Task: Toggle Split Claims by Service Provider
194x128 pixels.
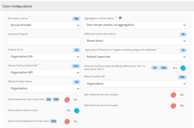Action: point(178,106)
